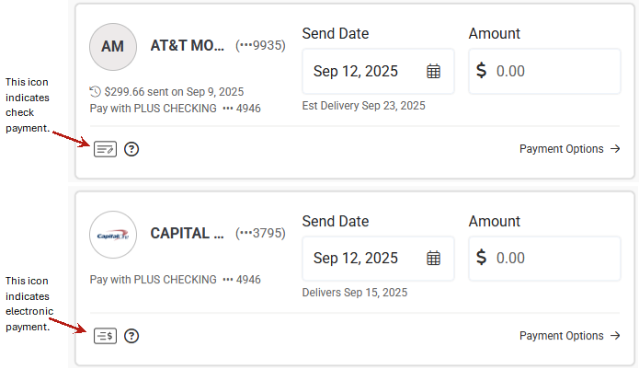Click Pay with PLUS CHECKING under AT&T
This screenshot has width=639, height=369.
(x=153, y=109)
